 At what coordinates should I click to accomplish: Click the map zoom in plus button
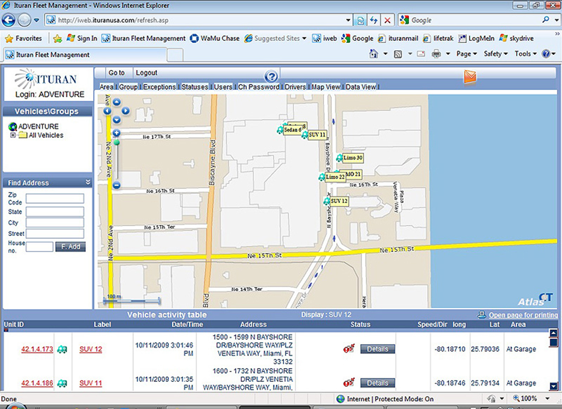(x=116, y=133)
